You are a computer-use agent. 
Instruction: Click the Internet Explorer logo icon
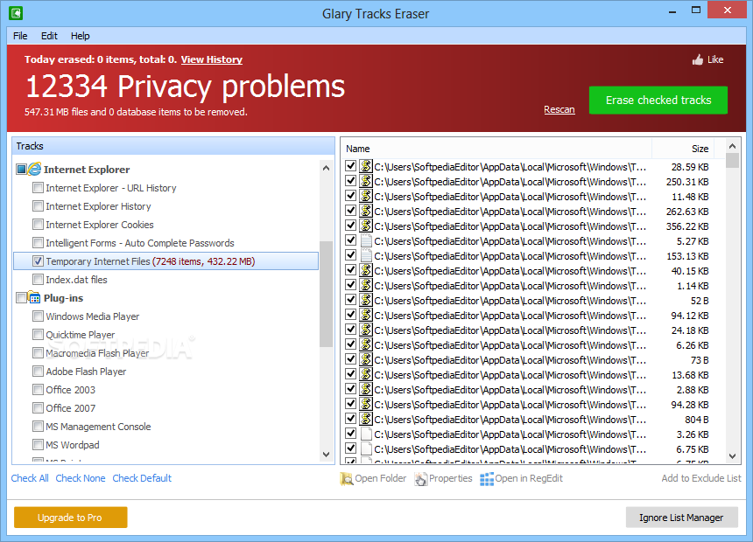point(34,169)
